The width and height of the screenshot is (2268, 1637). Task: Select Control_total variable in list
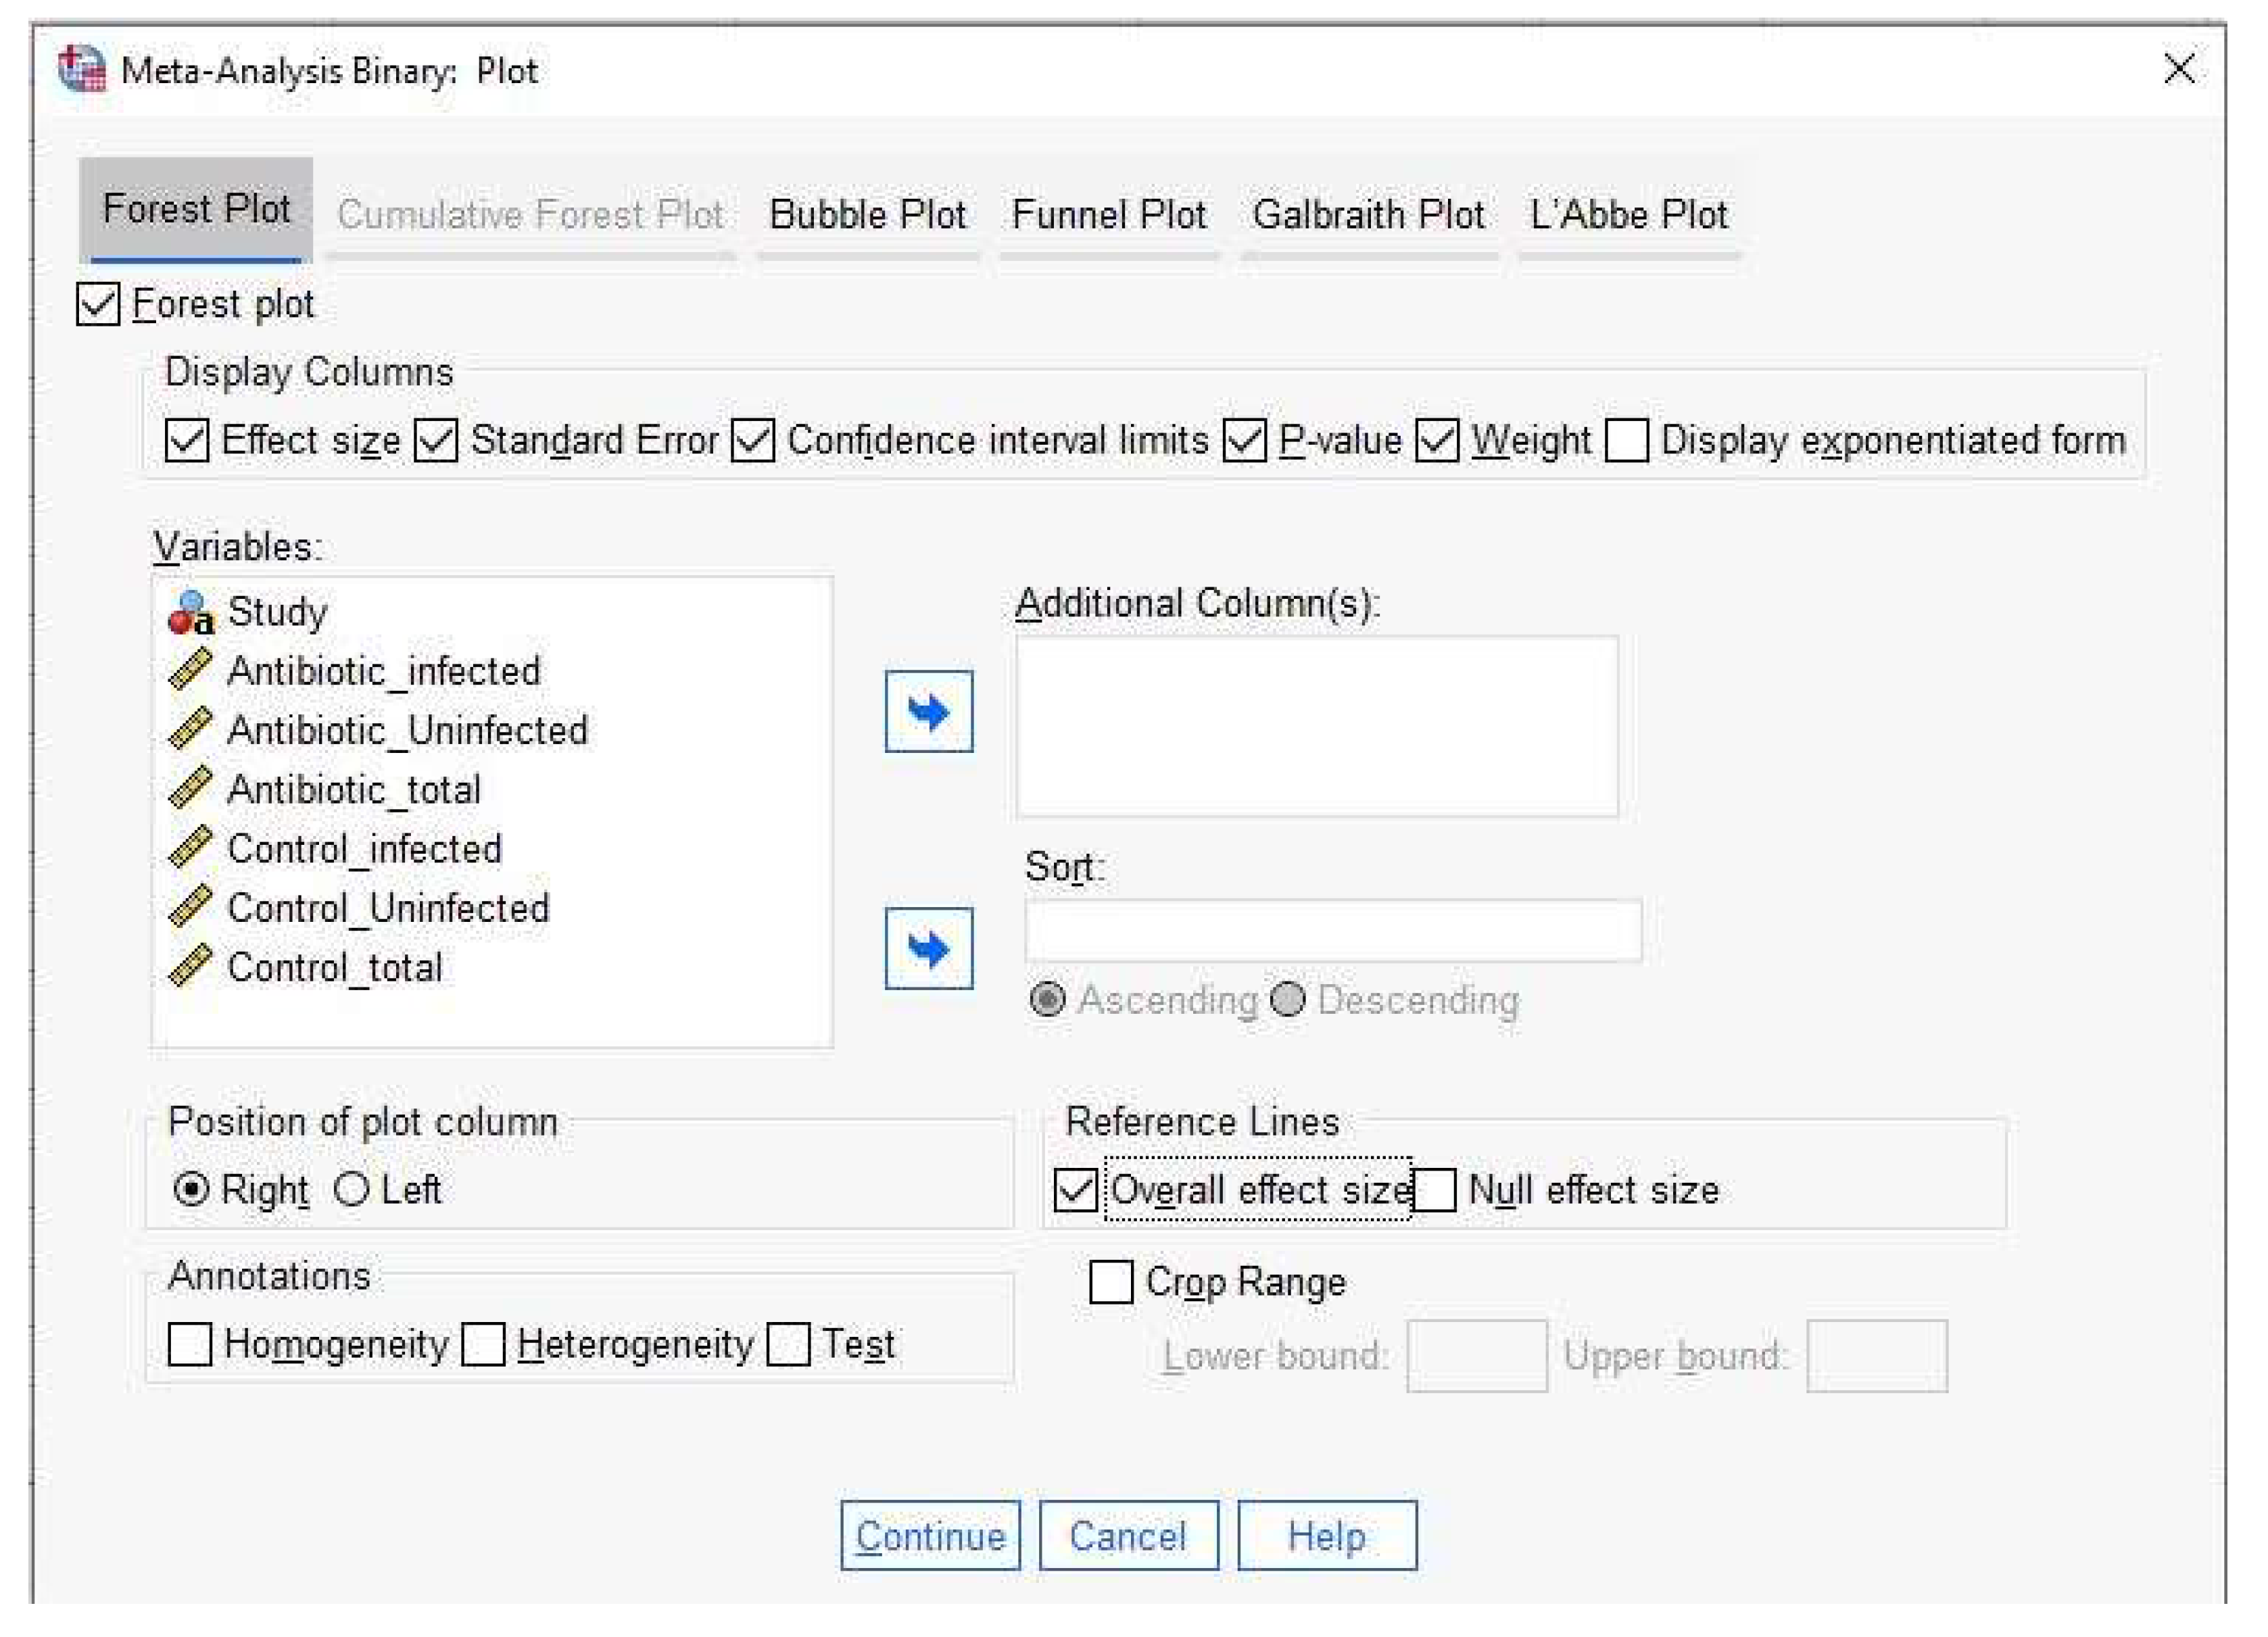point(334,967)
